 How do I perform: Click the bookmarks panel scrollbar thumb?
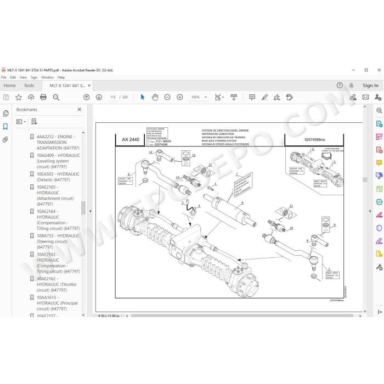coord(83,208)
